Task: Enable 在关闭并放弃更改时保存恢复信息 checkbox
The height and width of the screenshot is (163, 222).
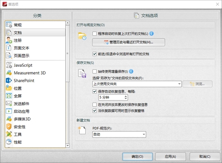Action: coord(94,105)
